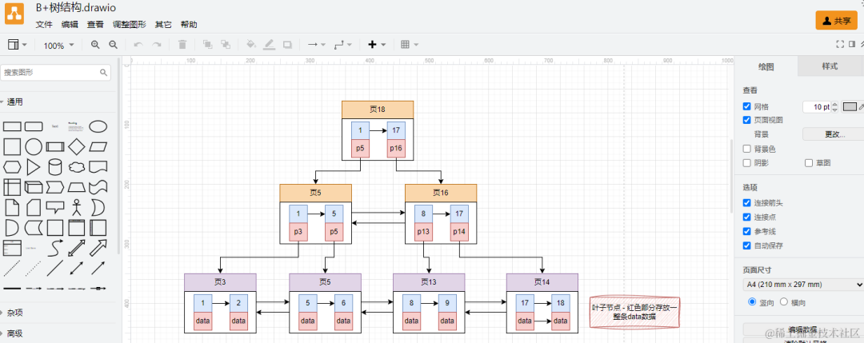The image size is (864, 343).
Task: Click the undo arrow in toolbar
Action: click(x=138, y=45)
